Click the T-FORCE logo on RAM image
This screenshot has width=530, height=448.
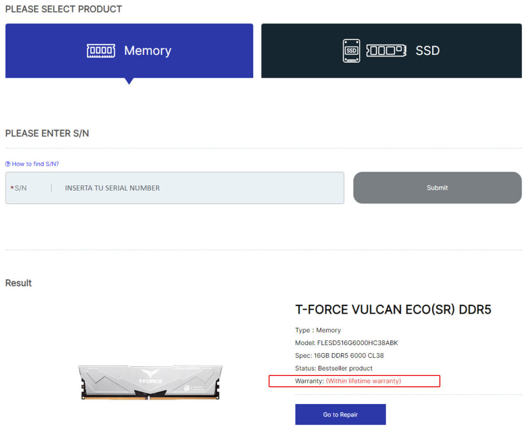click(x=149, y=378)
